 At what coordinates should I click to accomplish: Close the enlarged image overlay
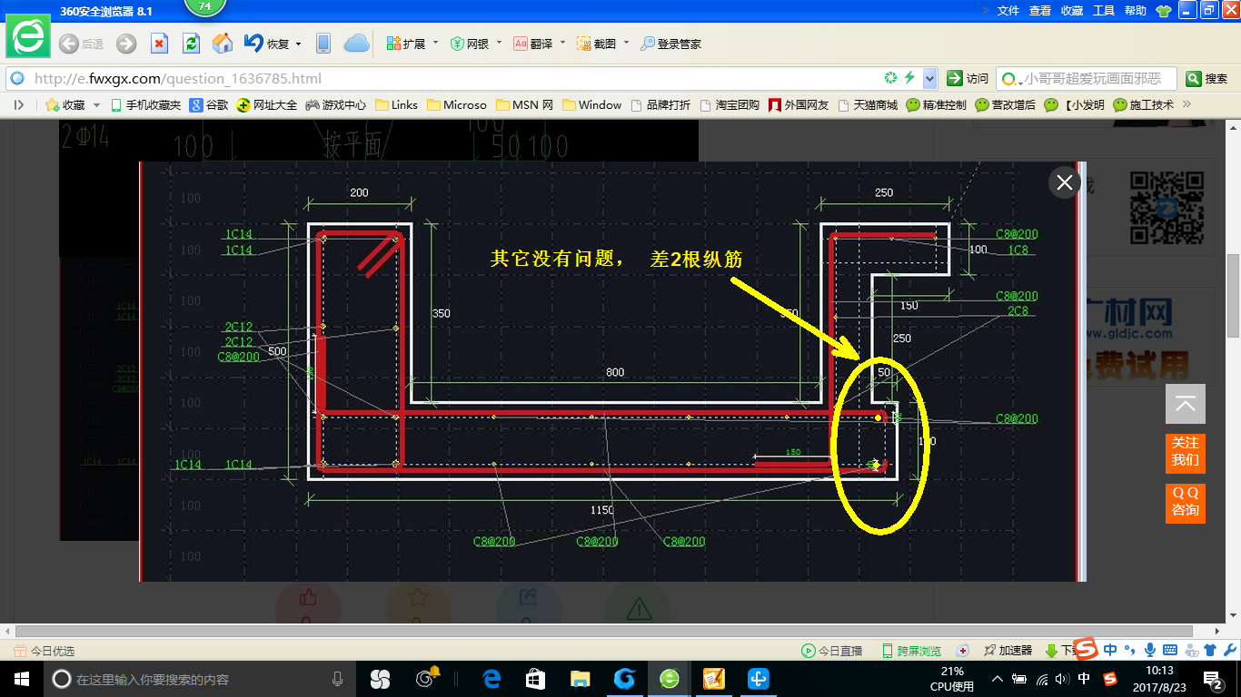(1065, 182)
